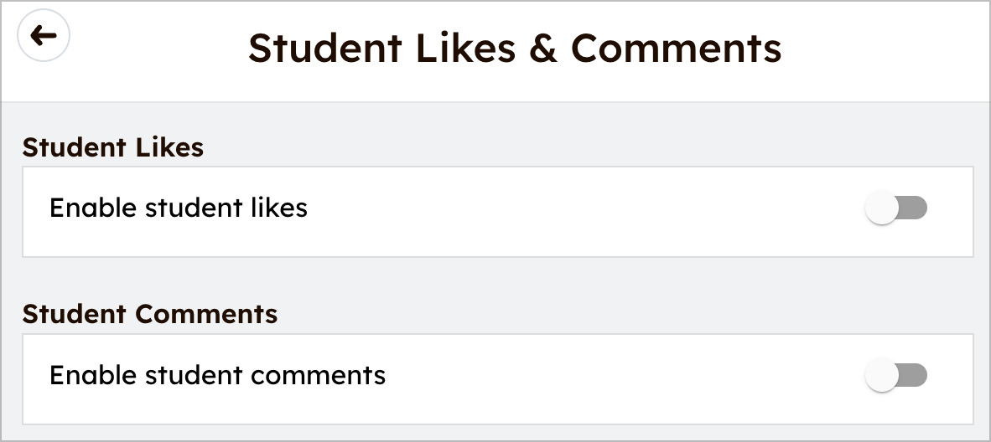Click the "Student Comments" section heading
991x442 pixels.
(x=150, y=314)
